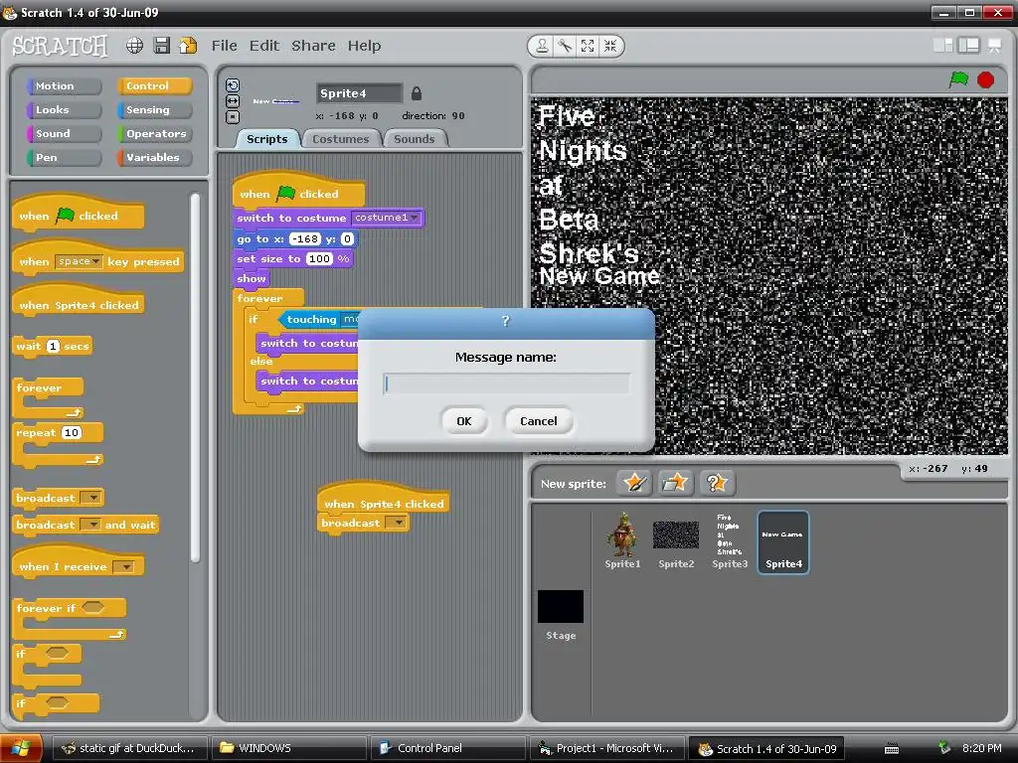Click the script's go to x value -168

click(x=304, y=238)
